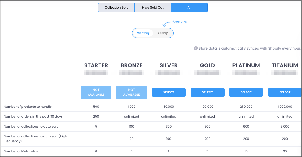This screenshot has width=302, height=157.
Task: Click Bronze plan Not Available button
Action: 131,92
